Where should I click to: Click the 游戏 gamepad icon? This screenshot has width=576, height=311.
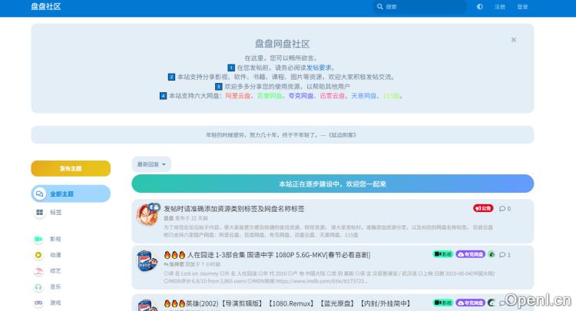38,303
